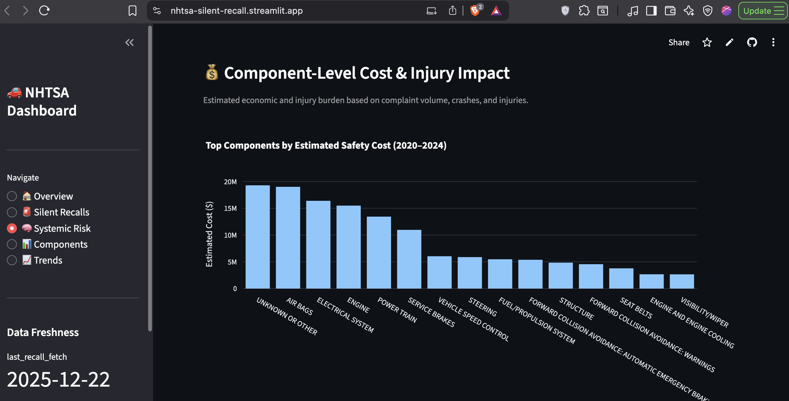
Task: Toggle the browser sidebar panel
Action: coord(651,10)
